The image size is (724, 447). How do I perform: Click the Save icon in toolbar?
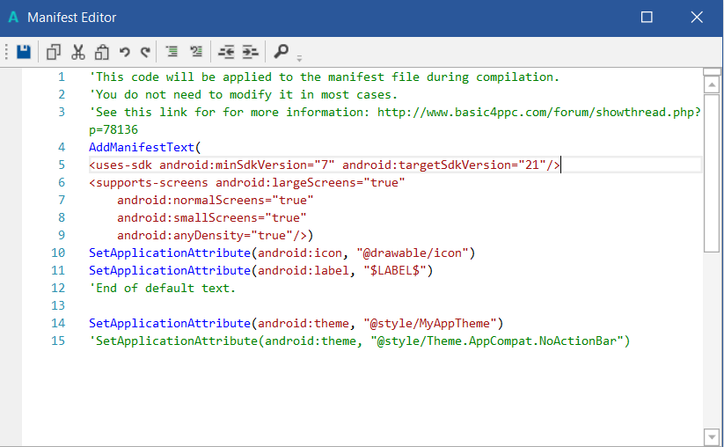pos(24,52)
